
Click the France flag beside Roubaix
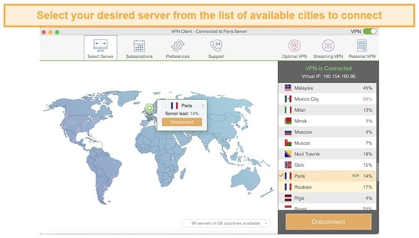(287, 187)
